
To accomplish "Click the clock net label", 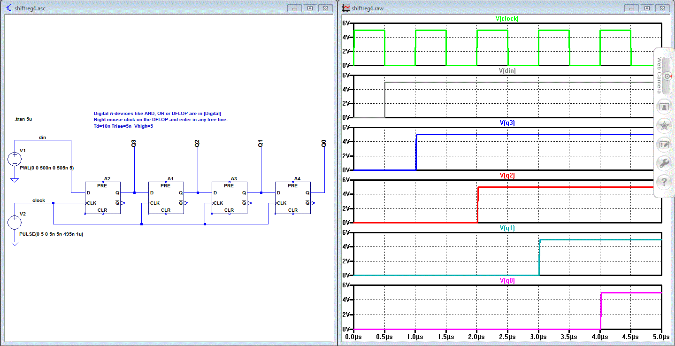I will (x=38, y=200).
